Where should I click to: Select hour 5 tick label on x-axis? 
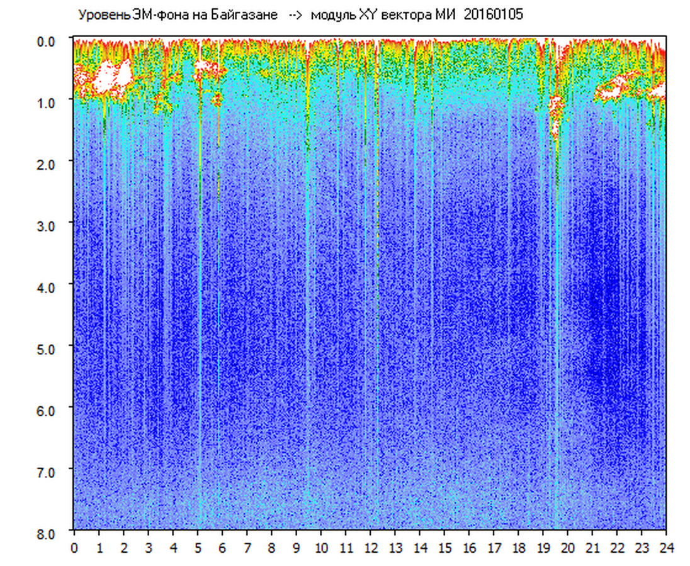point(198,548)
